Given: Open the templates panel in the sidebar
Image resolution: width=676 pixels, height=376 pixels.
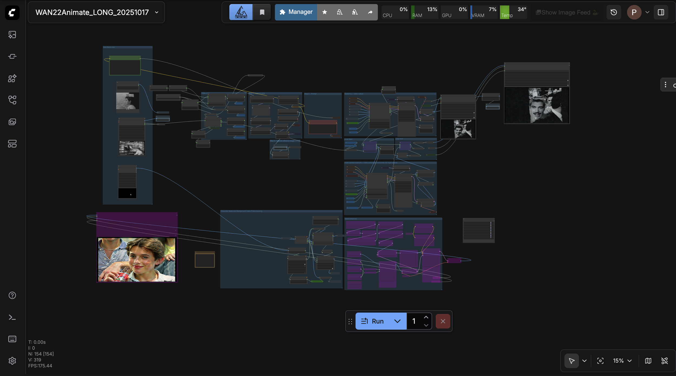Looking at the screenshot, I should coord(12,144).
